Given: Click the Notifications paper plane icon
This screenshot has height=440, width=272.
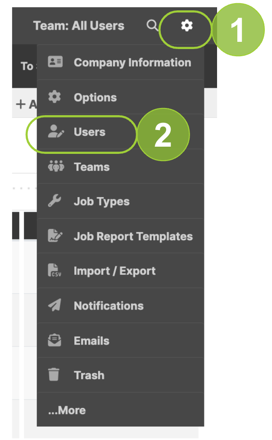Looking at the screenshot, I should point(54,305).
